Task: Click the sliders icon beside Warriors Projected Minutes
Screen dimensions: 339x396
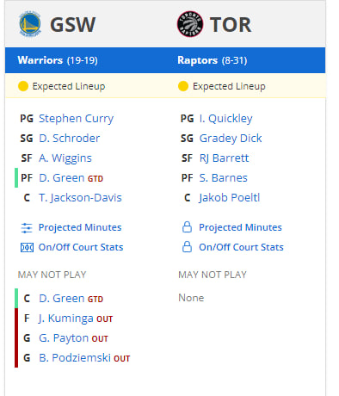Action: [27, 228]
